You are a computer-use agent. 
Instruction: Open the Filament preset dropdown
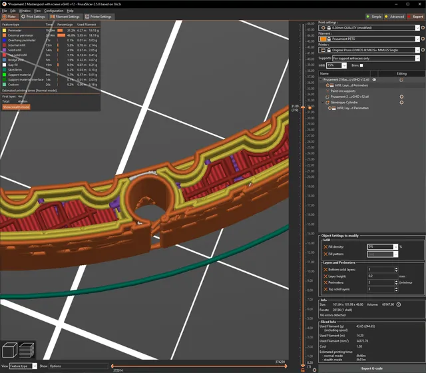(x=417, y=39)
